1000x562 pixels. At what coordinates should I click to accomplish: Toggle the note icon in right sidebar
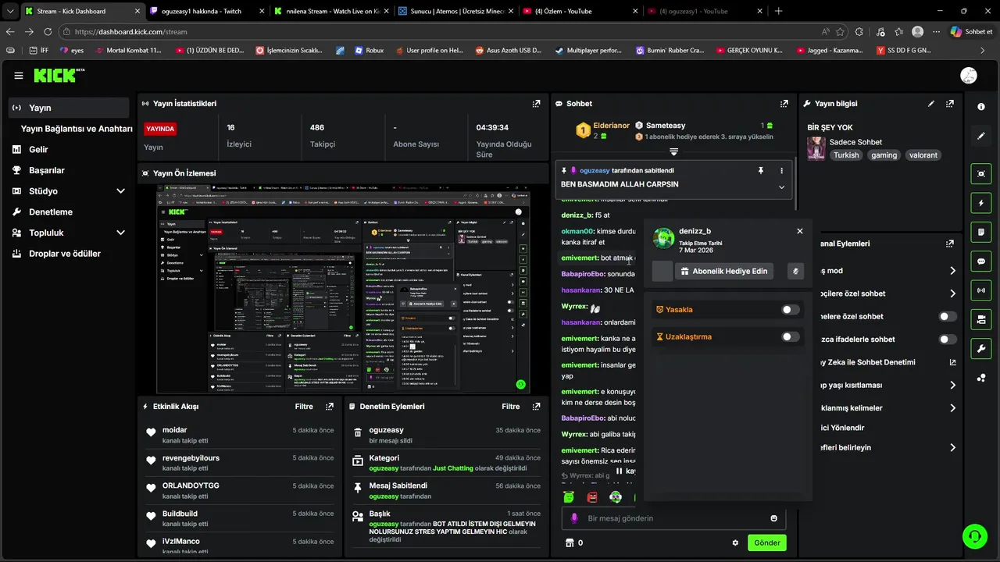(981, 232)
